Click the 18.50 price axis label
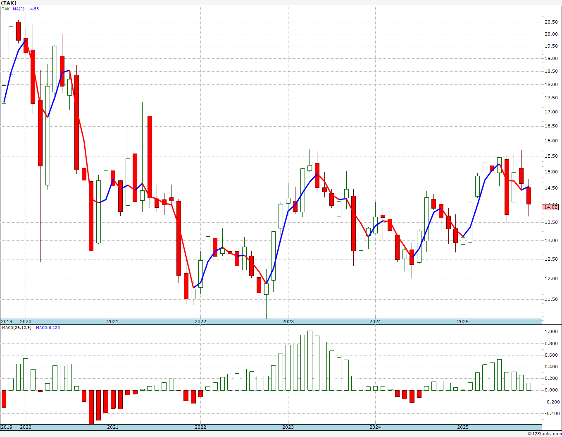 pos(550,72)
